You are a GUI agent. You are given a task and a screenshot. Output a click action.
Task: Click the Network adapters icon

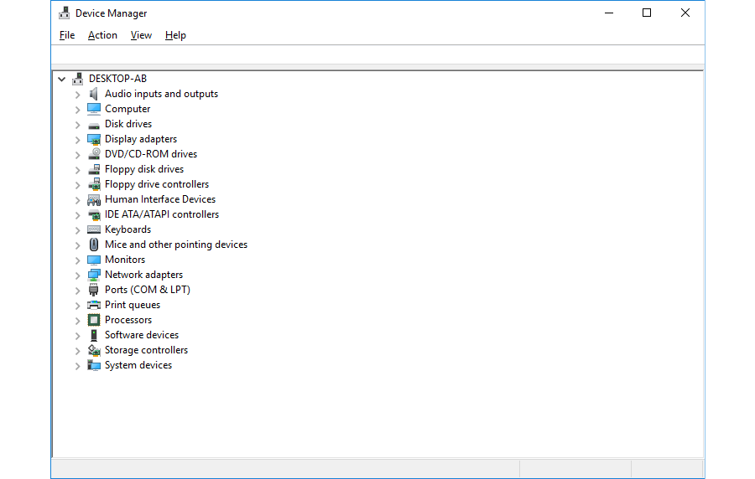pyautogui.click(x=94, y=275)
